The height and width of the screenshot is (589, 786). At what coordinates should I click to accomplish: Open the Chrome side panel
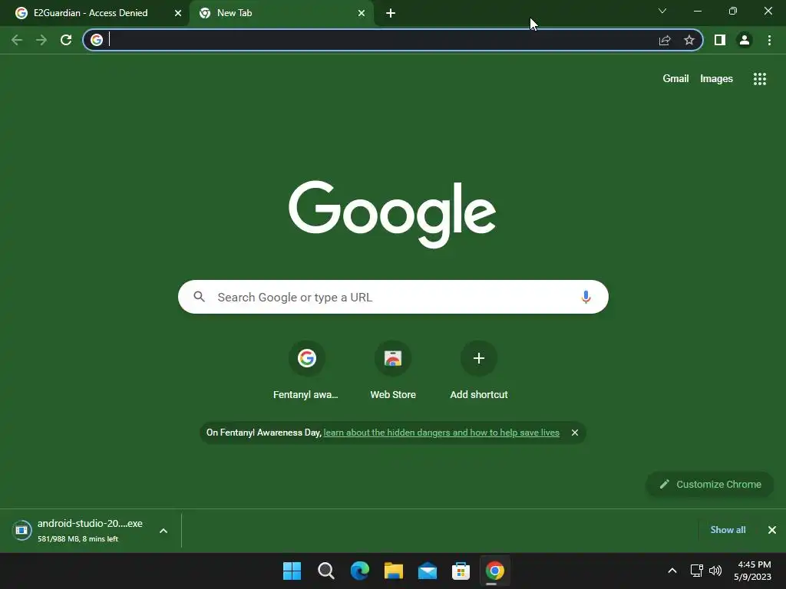[x=720, y=40]
